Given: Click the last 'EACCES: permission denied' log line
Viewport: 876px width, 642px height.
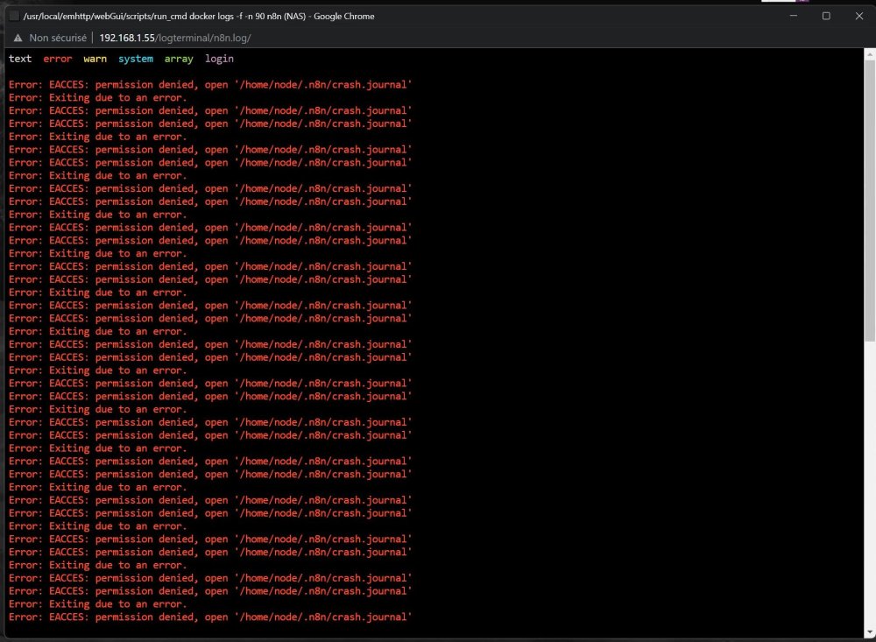Looking at the screenshot, I should pos(210,617).
